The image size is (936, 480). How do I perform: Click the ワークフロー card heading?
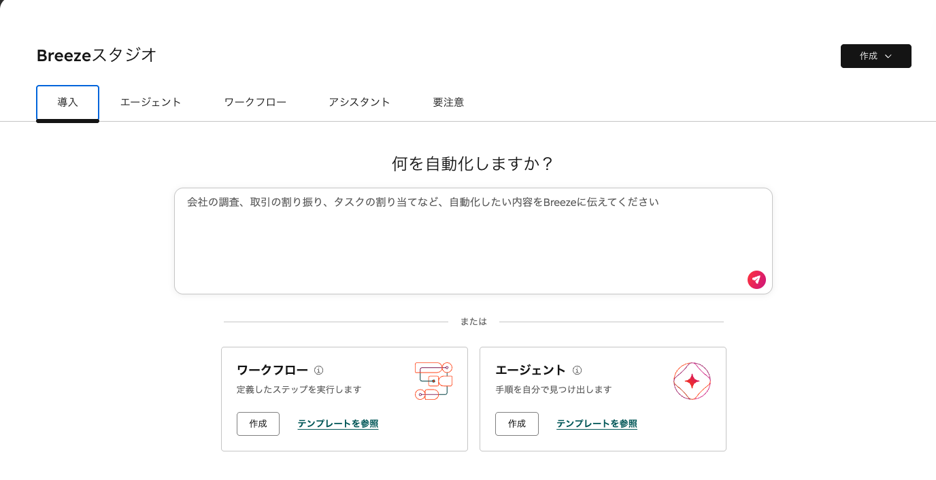[x=272, y=371]
